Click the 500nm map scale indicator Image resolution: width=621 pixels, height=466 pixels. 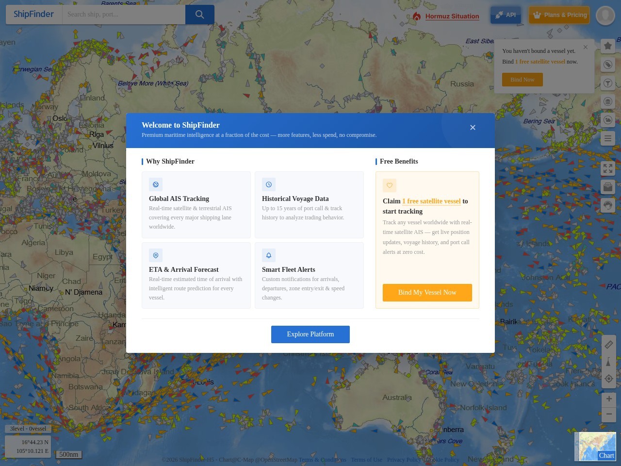click(x=68, y=455)
